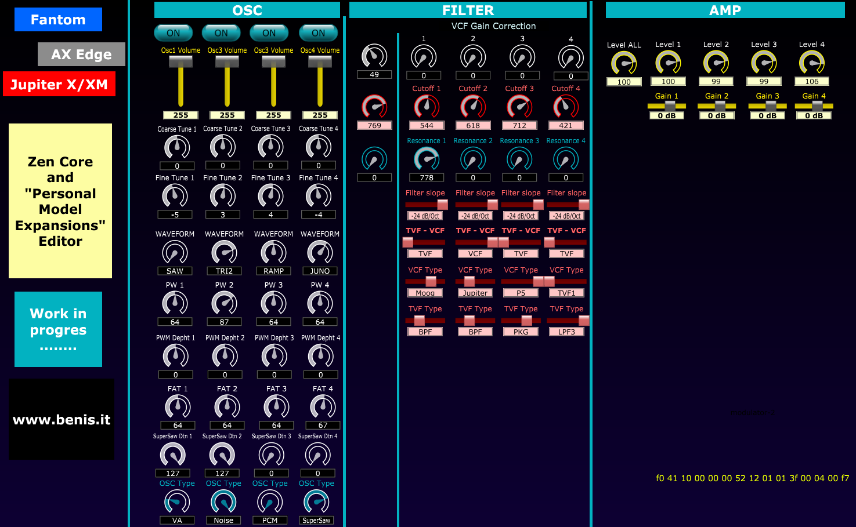
Task: Select the AX Edge tab
Action: [81, 54]
